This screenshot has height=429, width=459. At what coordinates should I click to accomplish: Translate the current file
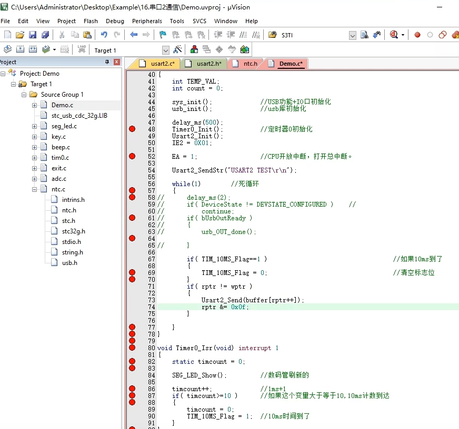click(x=7, y=49)
